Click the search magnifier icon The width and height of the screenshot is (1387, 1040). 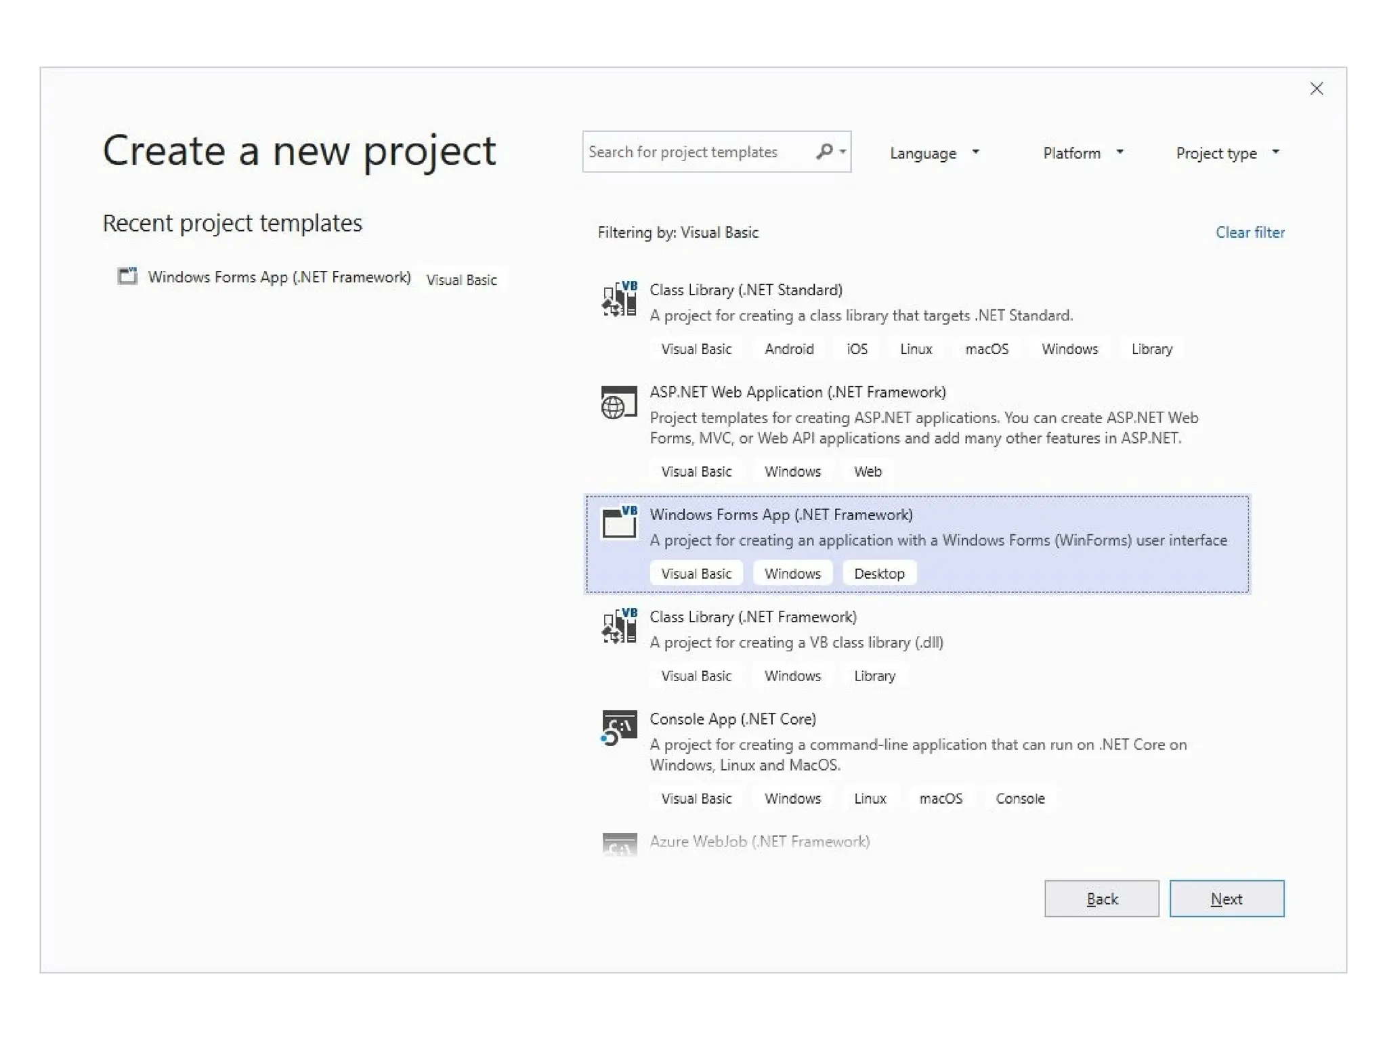(824, 152)
